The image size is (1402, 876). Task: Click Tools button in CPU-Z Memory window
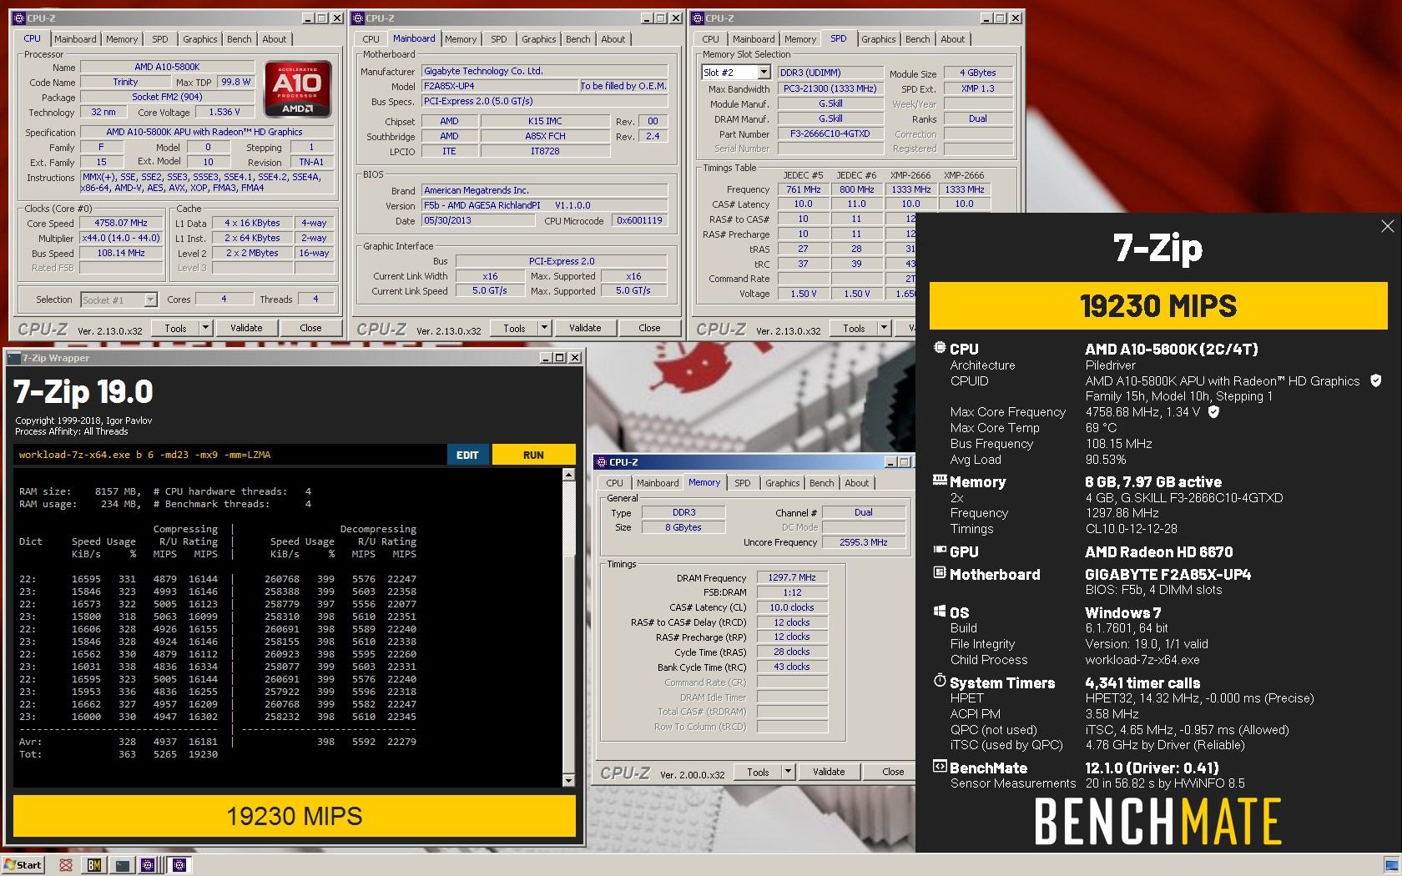758,772
